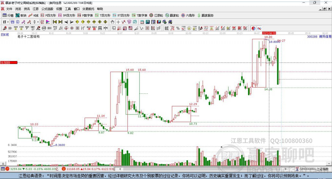This screenshot has height=179, width=332.
Task: Open the T四方形 time square tool
Action: pyautogui.click(x=103, y=16)
